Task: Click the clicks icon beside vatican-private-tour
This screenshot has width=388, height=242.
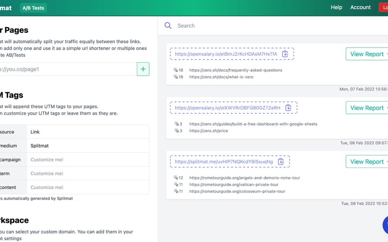Action: coord(176,184)
